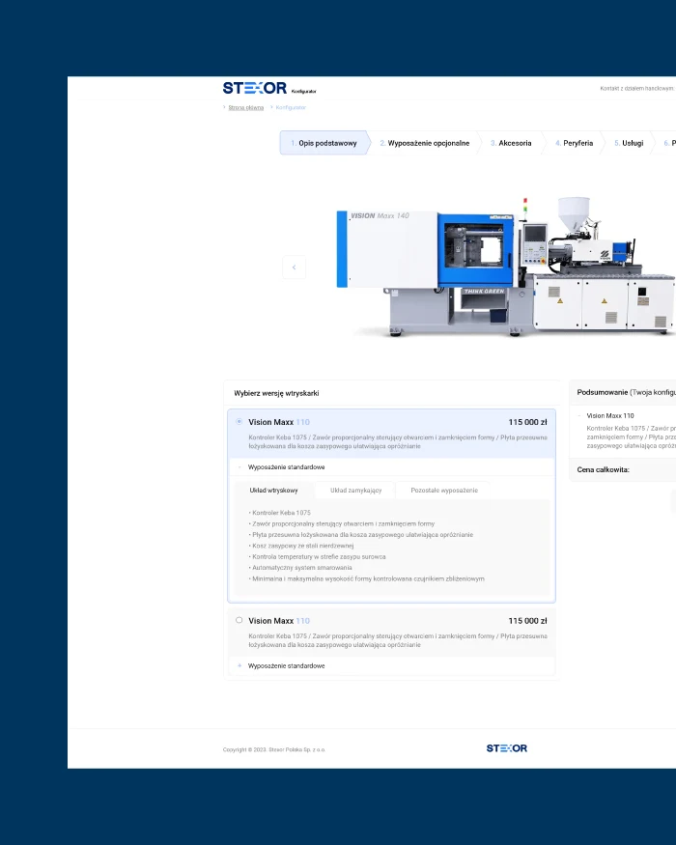
Task: Select the highlighted Vision Maxx 110 radio button
Action: click(x=239, y=421)
